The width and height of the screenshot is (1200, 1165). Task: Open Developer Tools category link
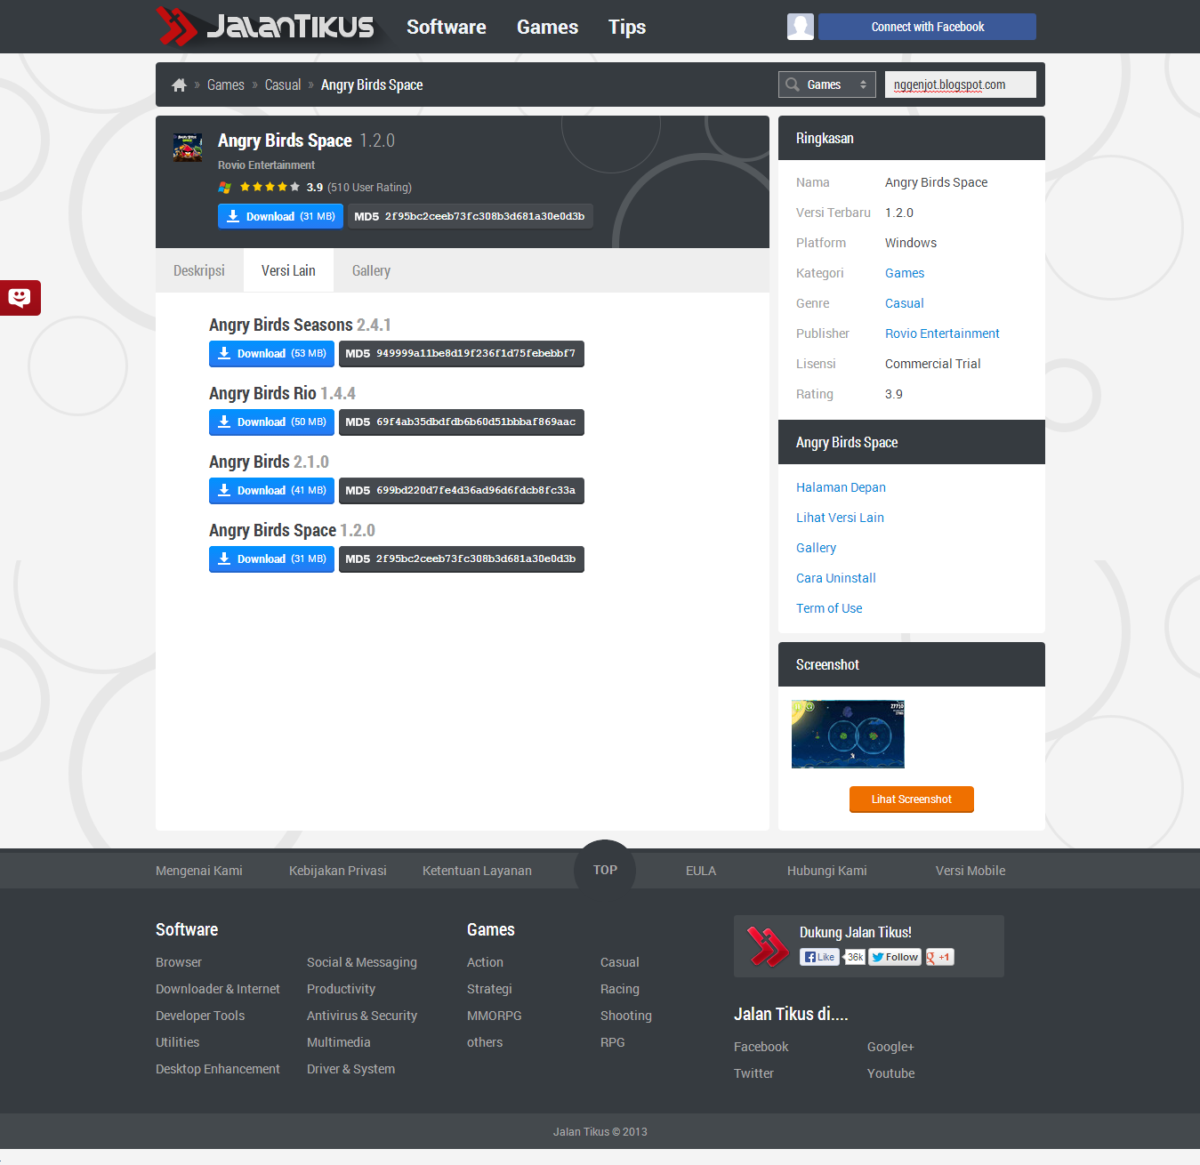pos(200,1016)
